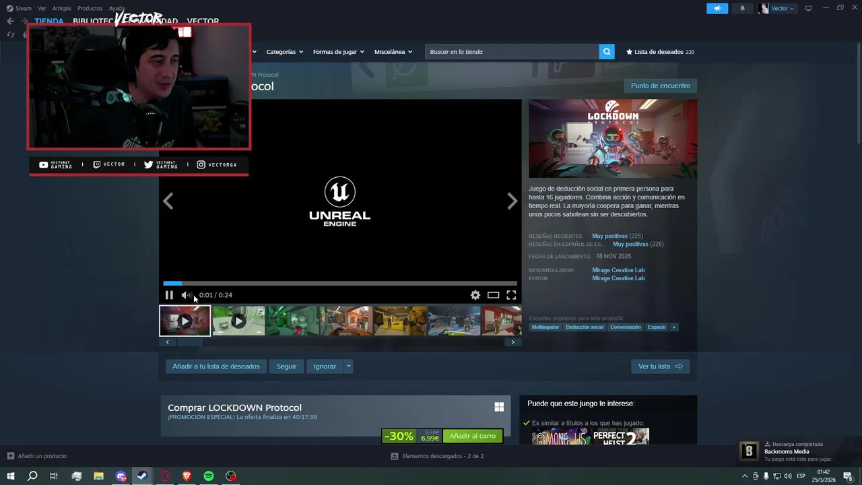The width and height of the screenshot is (862, 485).
Task: Open the notifications bell
Action: pos(743,8)
